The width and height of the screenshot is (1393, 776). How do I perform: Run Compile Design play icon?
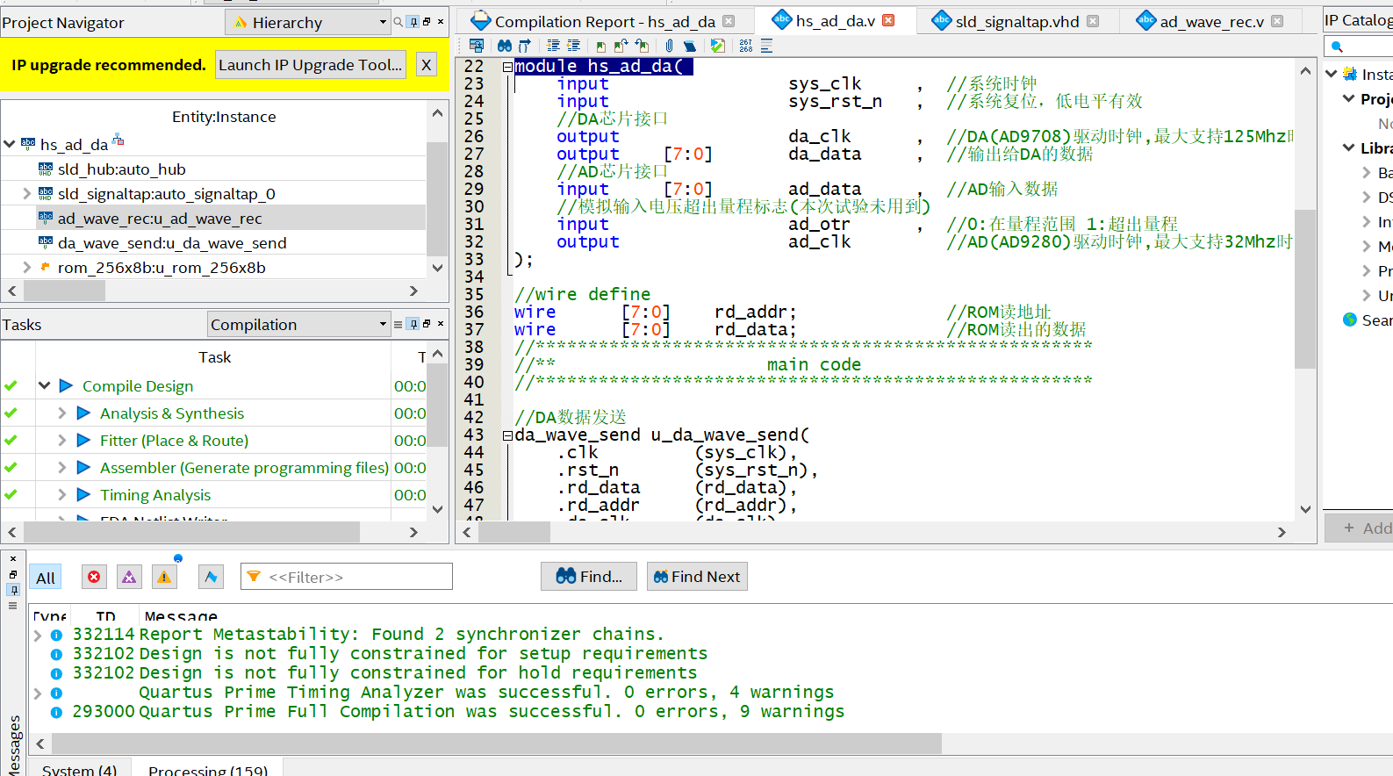[x=66, y=385]
